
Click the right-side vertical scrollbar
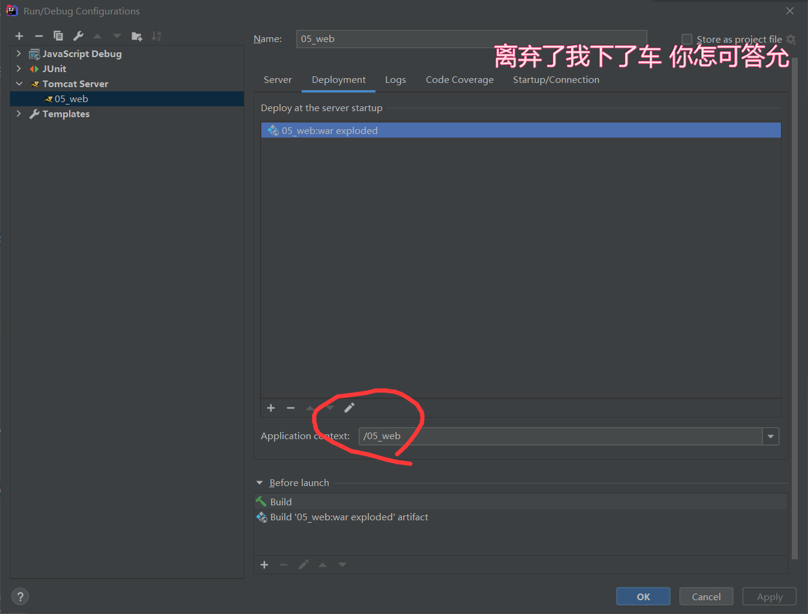(x=795, y=308)
